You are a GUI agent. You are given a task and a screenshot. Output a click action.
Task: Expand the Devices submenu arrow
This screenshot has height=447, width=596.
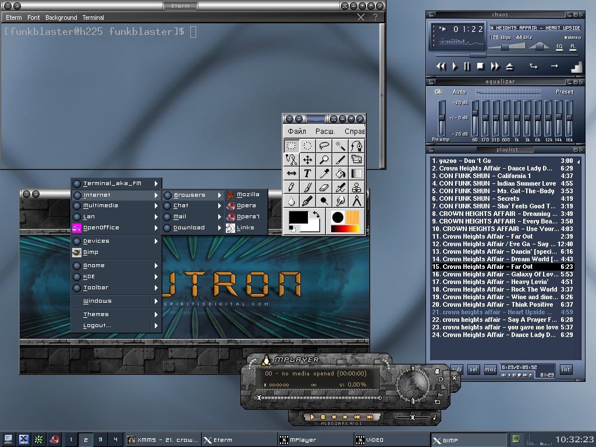156,241
